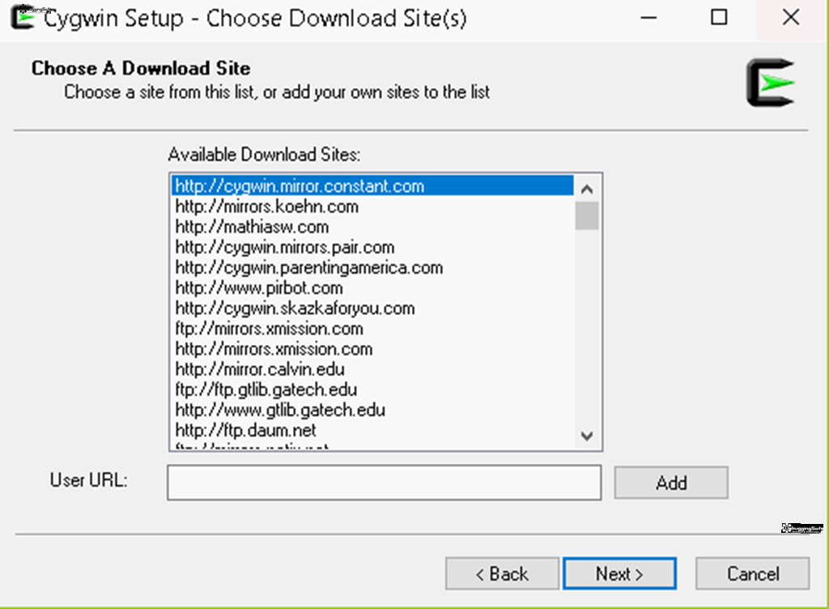Select ftp://ftp.gtlib.gatech.edu site

(x=372, y=390)
